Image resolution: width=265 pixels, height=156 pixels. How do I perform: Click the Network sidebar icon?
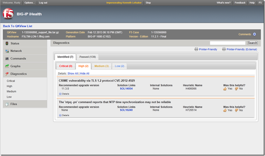(x=7, y=51)
